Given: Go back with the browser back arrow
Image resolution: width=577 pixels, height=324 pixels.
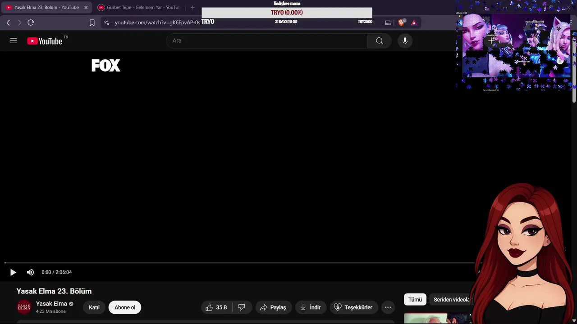Looking at the screenshot, I should click(x=8, y=22).
